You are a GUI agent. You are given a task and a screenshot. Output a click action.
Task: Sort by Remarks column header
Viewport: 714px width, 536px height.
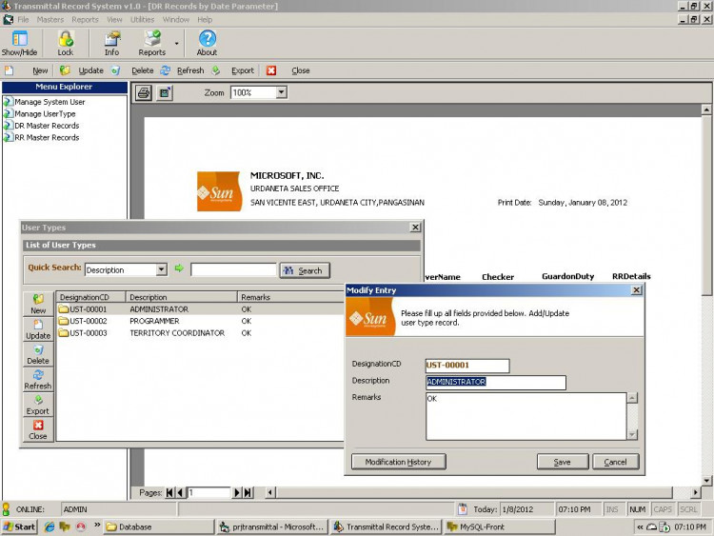291,297
